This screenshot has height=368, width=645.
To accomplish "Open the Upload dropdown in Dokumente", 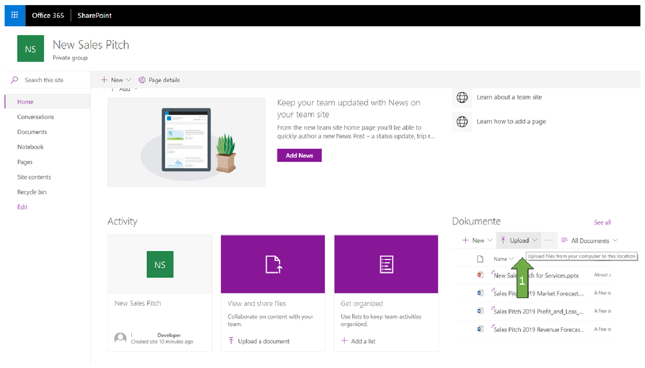I will click(535, 240).
